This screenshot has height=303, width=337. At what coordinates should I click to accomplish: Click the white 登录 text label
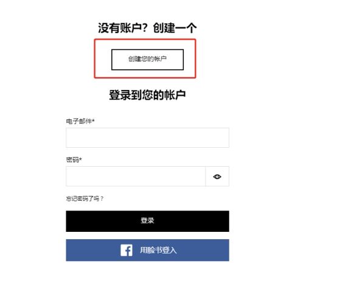click(147, 220)
